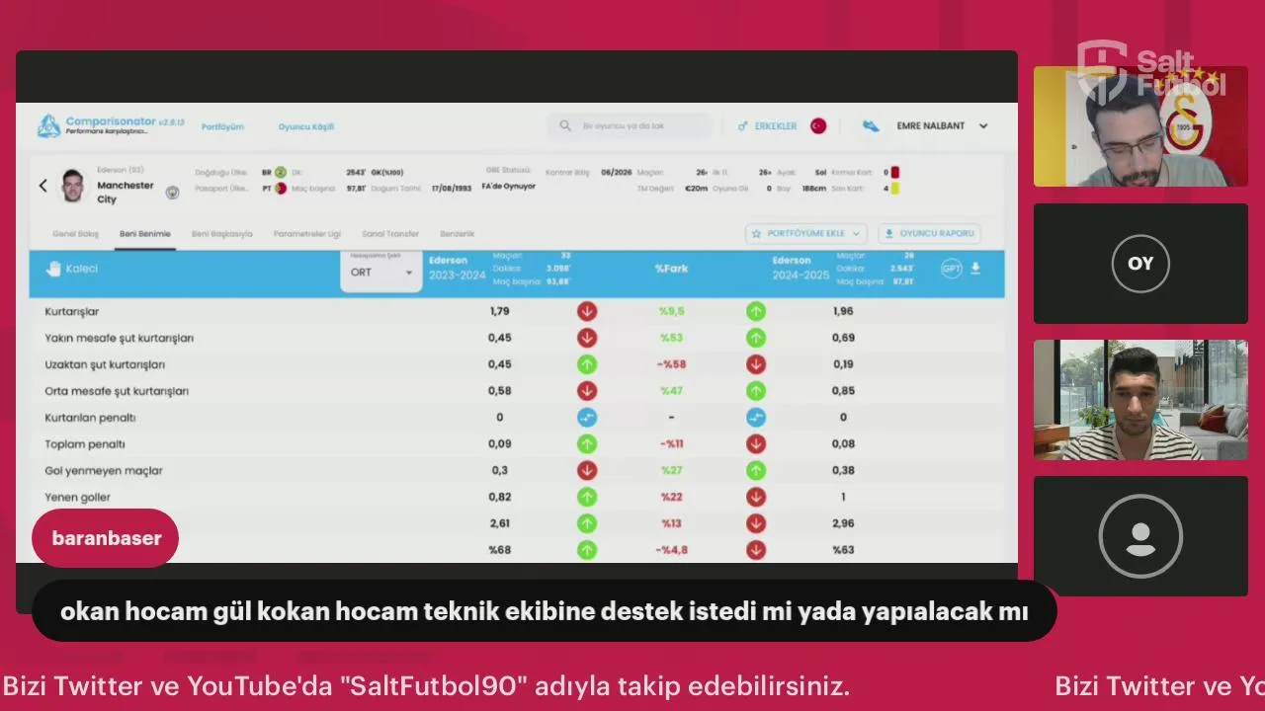This screenshot has width=1265, height=711.
Task: Open the GPT circle icon in blue header
Action: 952,269
